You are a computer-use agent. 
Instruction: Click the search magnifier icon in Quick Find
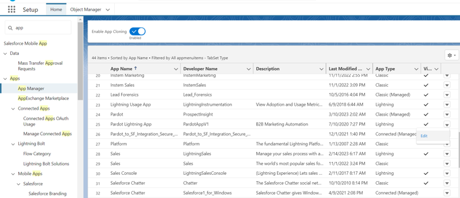point(10,28)
